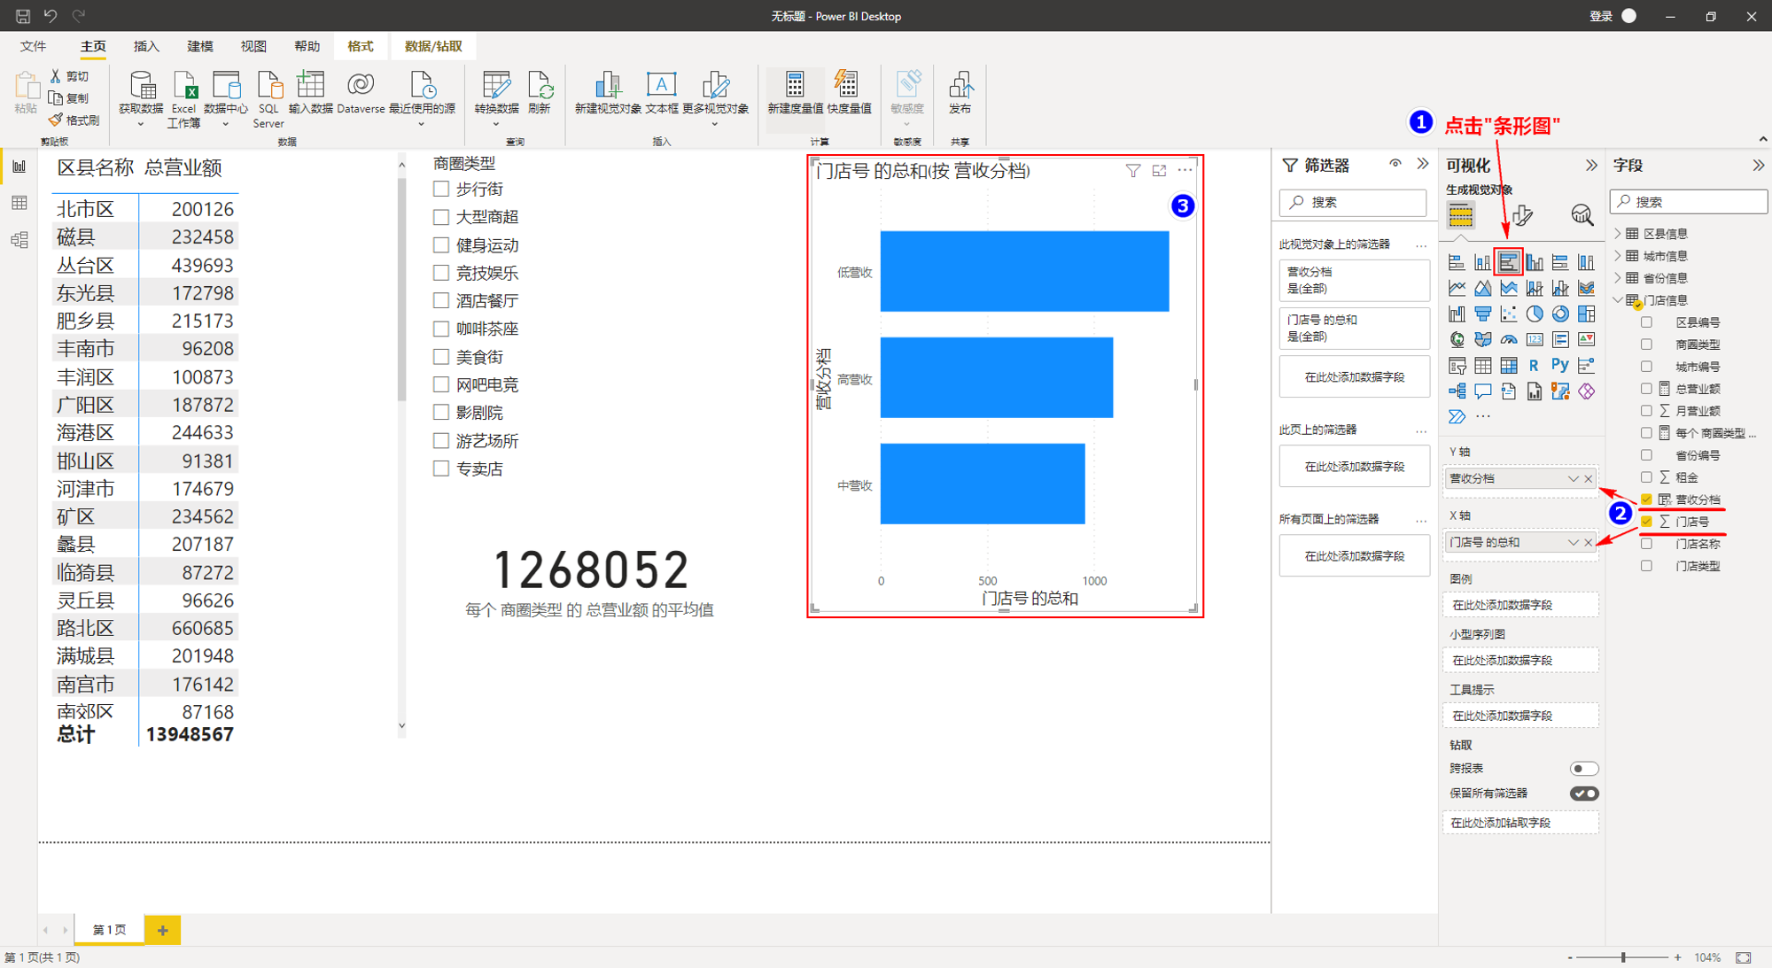
Task: Select the decomposition tree visual
Action: (1457, 391)
